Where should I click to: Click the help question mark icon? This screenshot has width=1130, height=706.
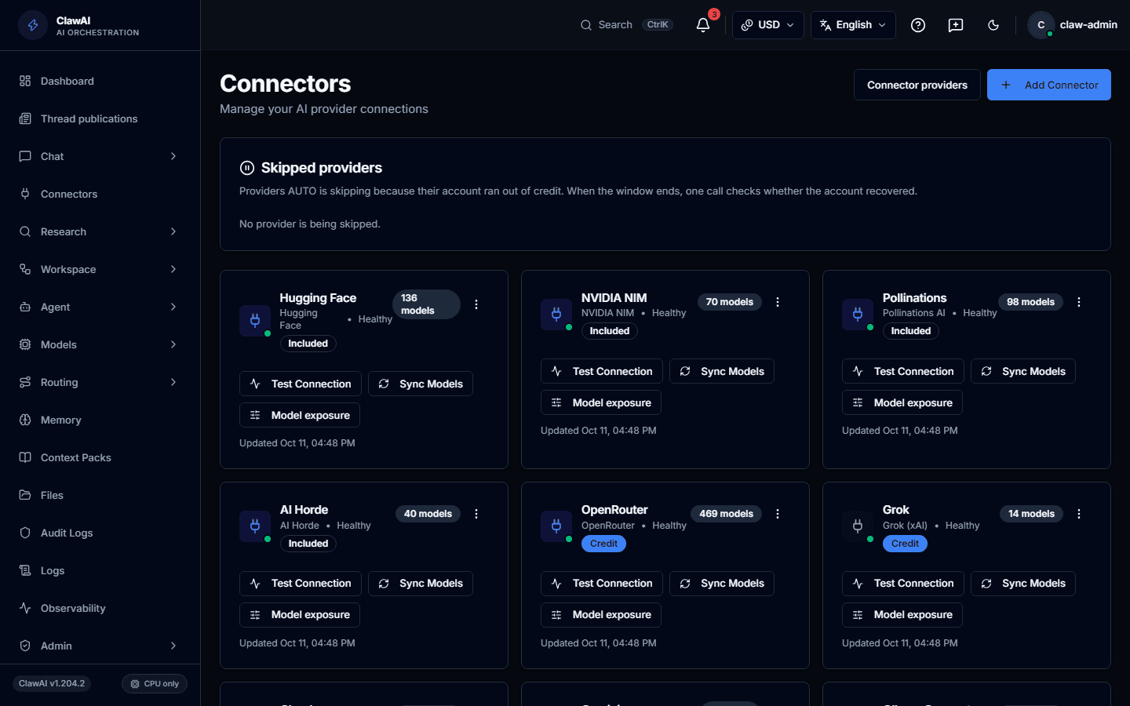[918, 25]
